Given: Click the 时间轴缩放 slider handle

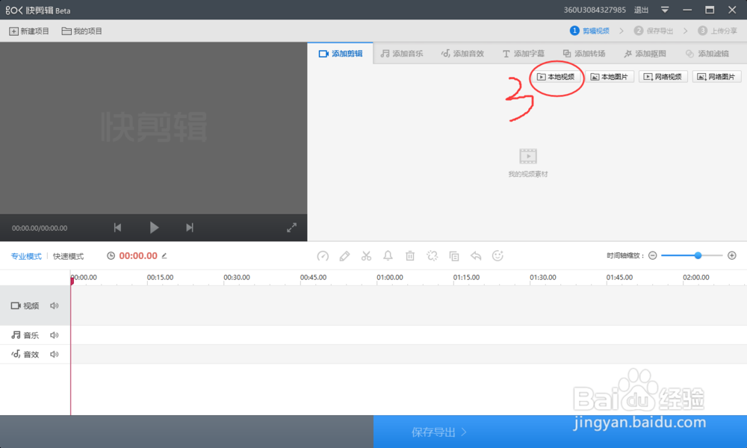Looking at the screenshot, I should click(698, 255).
